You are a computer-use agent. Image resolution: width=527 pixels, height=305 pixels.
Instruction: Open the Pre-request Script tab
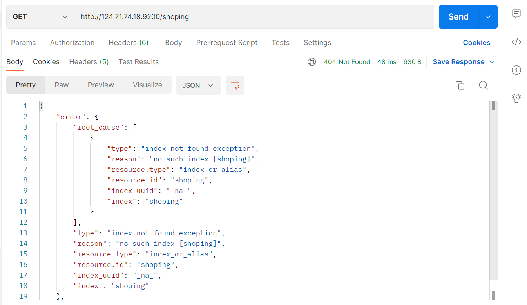(x=227, y=43)
